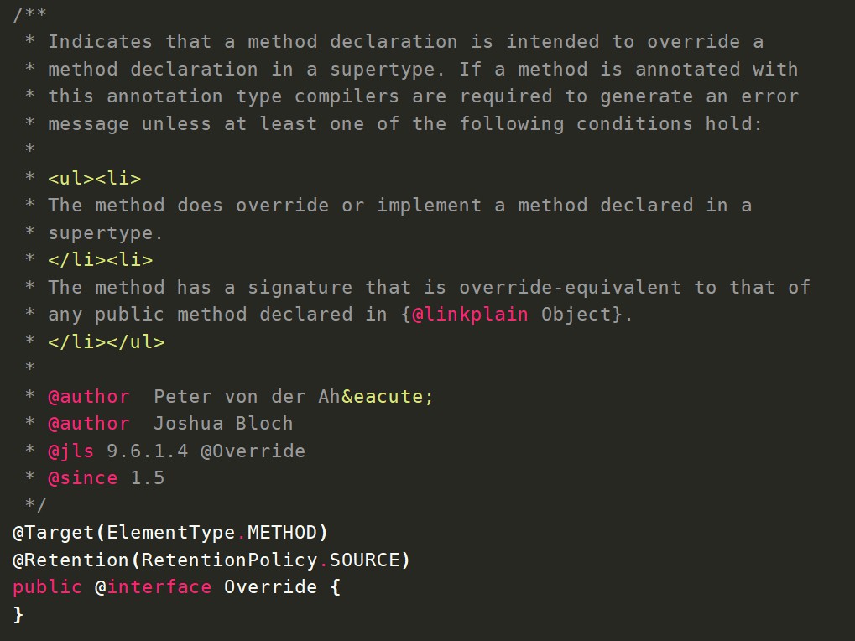Click the @linkplain tag in the comment
This screenshot has width=855, height=641.
(470, 315)
